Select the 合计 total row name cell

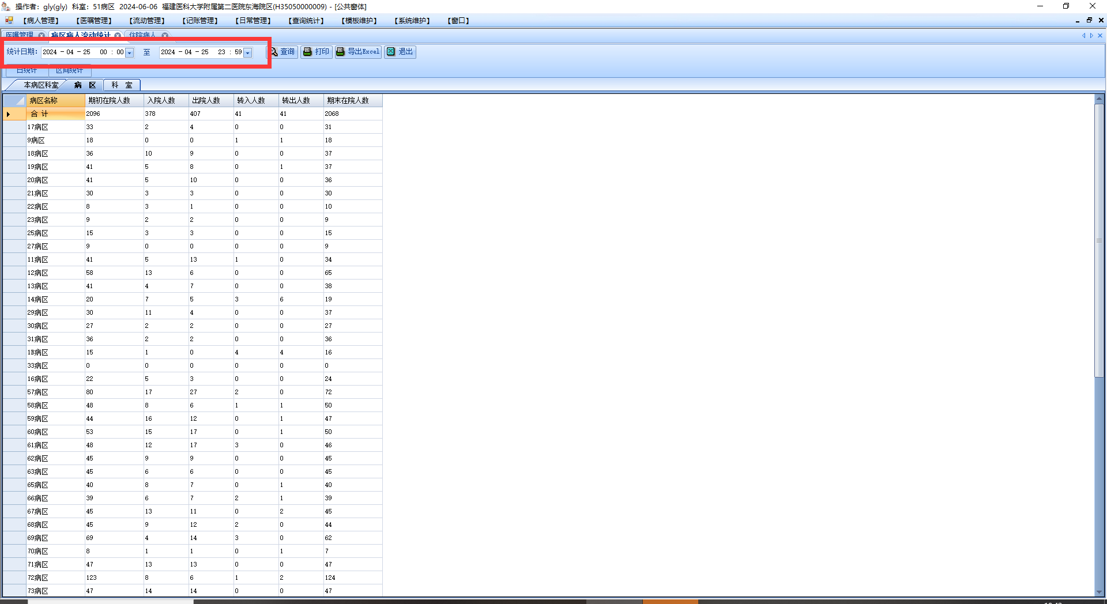click(56, 114)
